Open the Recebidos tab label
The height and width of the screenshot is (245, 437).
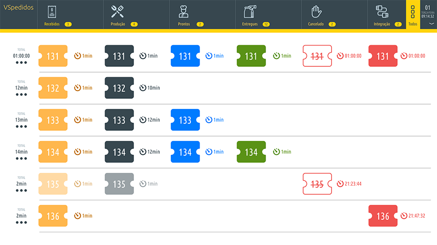coord(51,24)
